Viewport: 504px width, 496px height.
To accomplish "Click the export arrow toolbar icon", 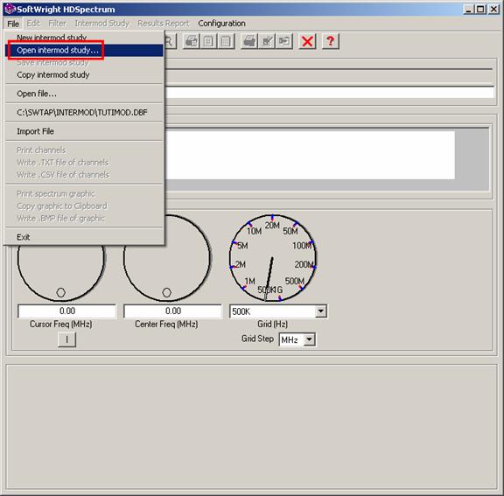I will pyautogui.click(x=284, y=41).
